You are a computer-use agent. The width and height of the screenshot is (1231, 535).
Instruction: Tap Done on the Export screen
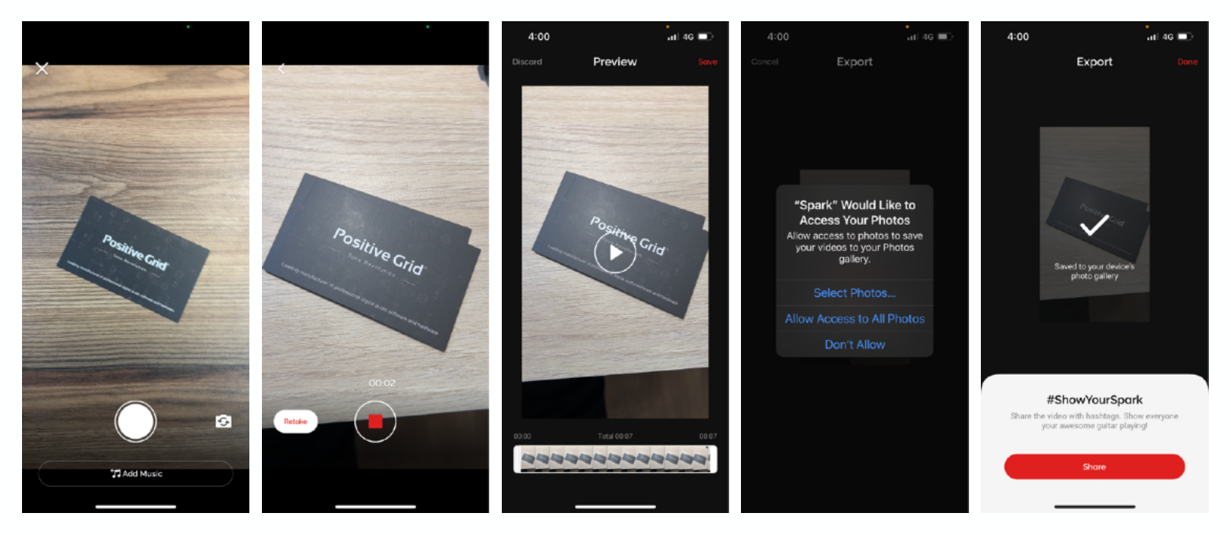point(1188,62)
